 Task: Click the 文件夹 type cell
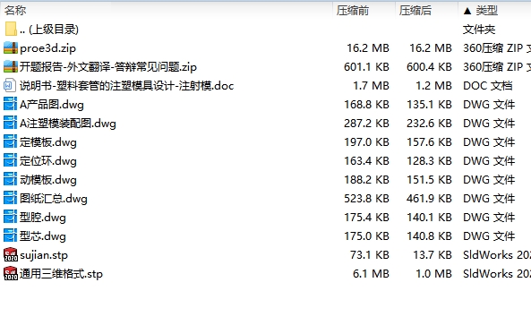tap(479, 30)
